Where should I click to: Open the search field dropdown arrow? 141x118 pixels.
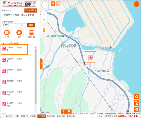point(25,25)
